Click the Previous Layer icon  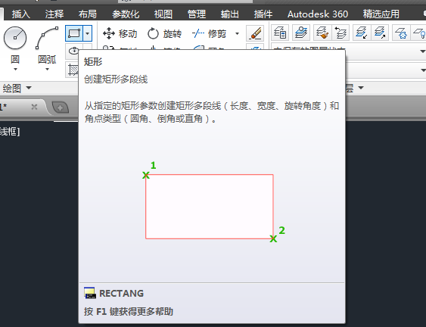(x=340, y=33)
